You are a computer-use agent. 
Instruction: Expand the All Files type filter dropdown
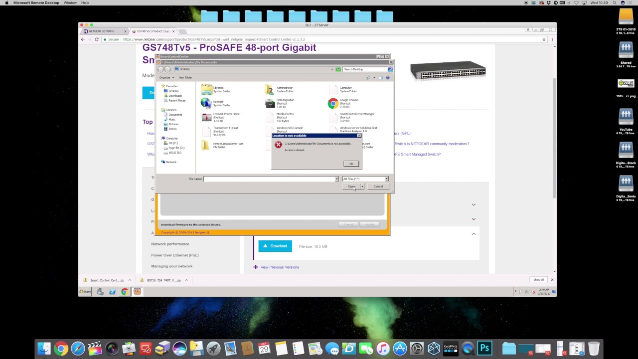(x=386, y=179)
